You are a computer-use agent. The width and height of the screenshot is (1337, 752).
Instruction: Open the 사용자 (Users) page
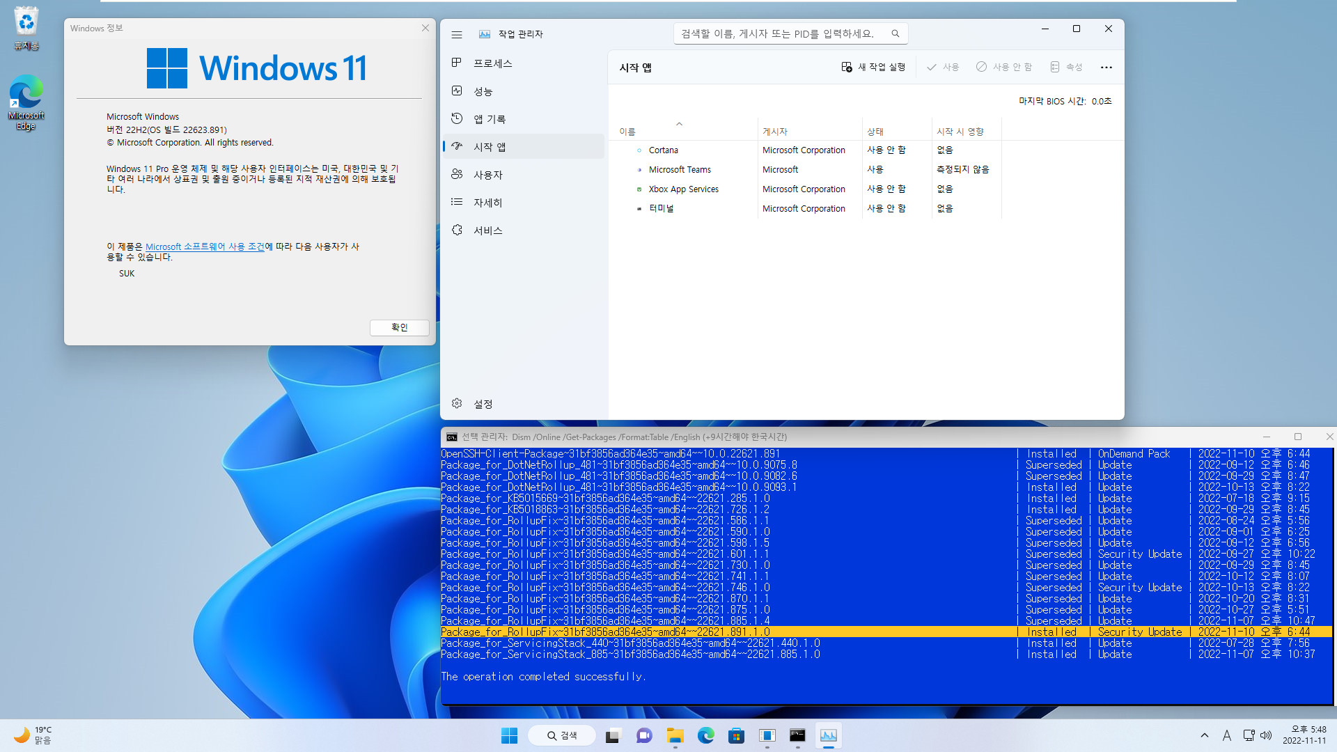[524, 175]
